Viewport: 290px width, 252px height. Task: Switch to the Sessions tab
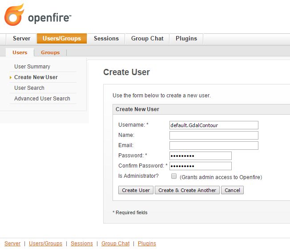[106, 39]
